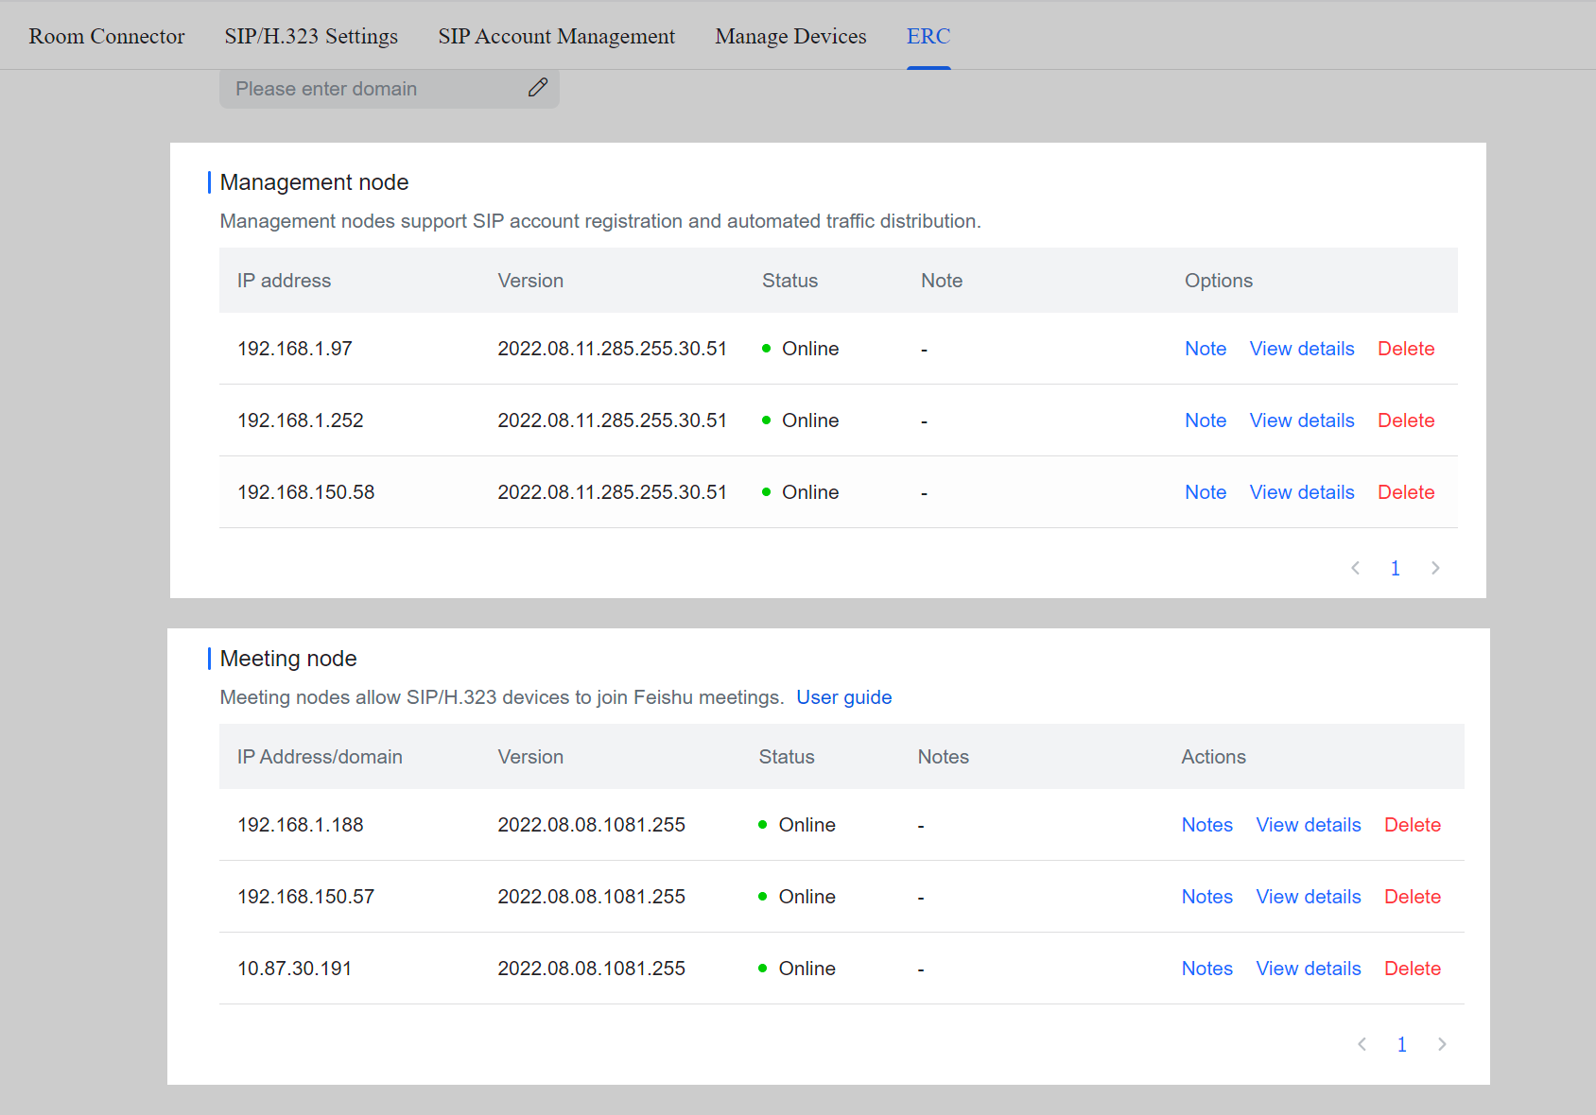The width and height of the screenshot is (1596, 1115).
Task: View details of meeting node 10.87.30.191
Action: click(1308, 968)
